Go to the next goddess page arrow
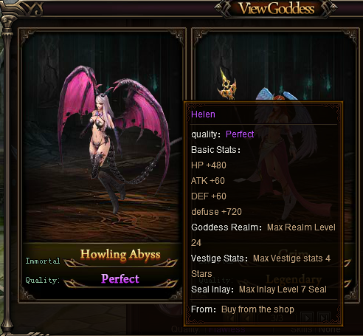Viewport: 363px width, 336px height. click(307, 318)
